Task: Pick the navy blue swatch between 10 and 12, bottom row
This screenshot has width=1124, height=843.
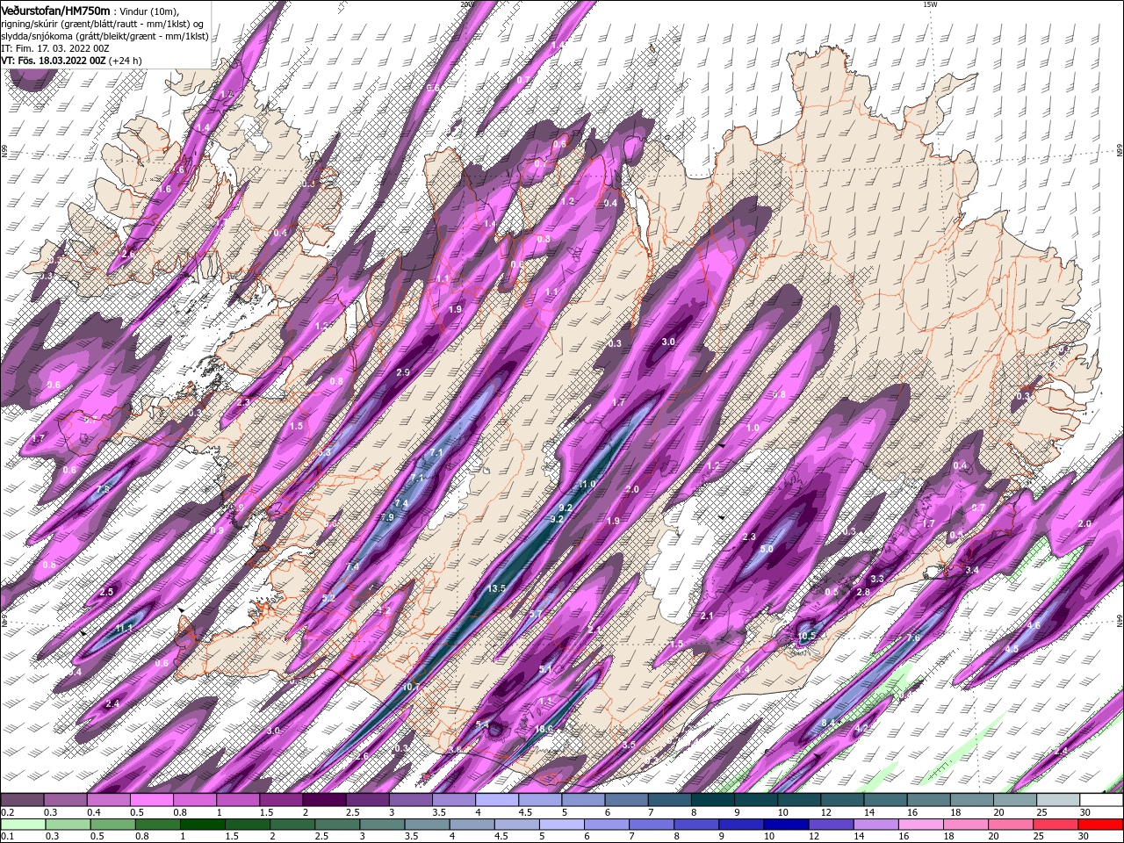Action: 784,825
